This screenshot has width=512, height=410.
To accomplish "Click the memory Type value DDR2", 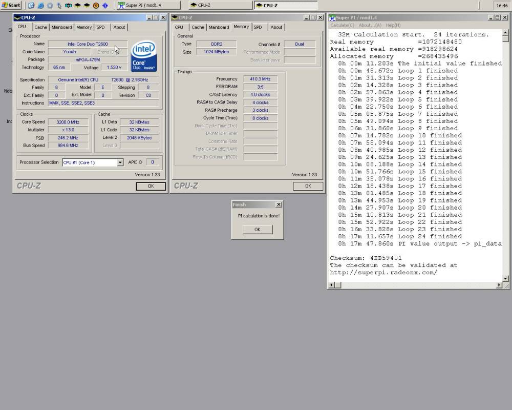I will click(x=217, y=44).
